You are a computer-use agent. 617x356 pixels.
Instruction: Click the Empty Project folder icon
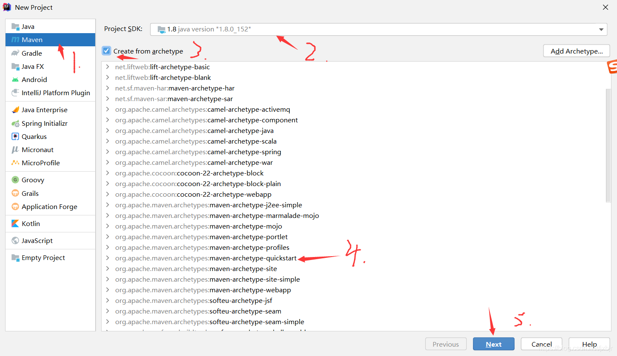pos(15,257)
